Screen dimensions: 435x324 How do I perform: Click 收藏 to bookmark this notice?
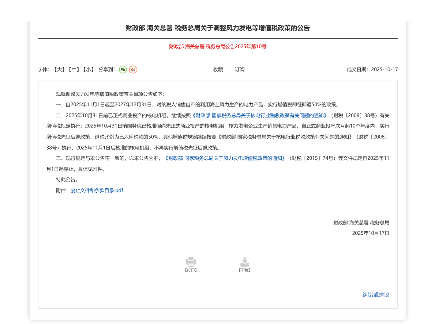tap(218, 69)
